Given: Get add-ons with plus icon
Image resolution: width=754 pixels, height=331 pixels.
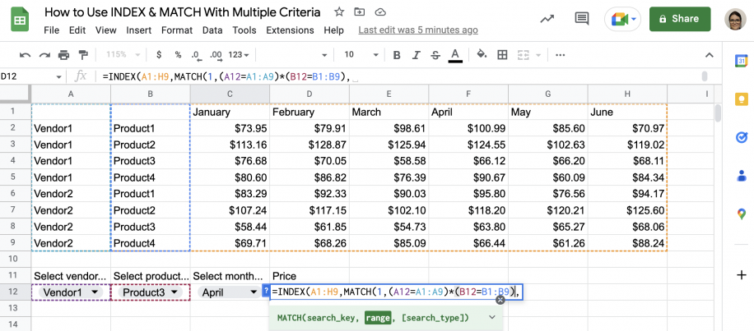Looking at the screenshot, I should (741, 275).
